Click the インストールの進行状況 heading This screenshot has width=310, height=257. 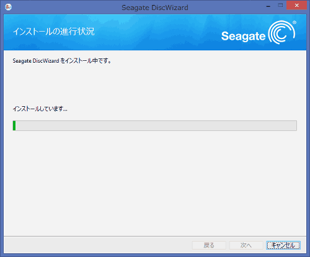54,32
